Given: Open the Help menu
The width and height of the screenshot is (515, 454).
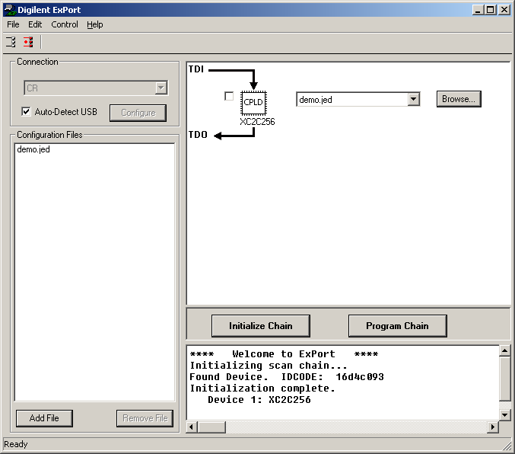Looking at the screenshot, I should [95, 24].
